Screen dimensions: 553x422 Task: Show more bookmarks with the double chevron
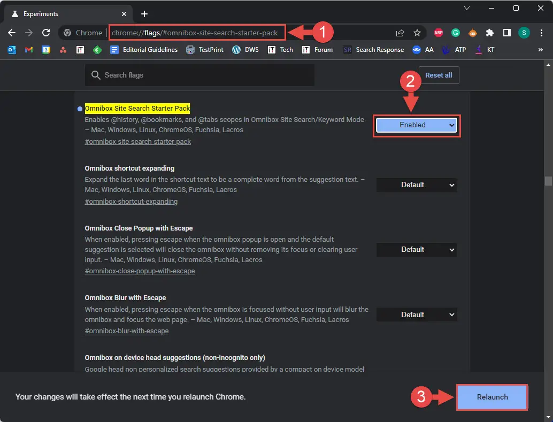(x=540, y=50)
